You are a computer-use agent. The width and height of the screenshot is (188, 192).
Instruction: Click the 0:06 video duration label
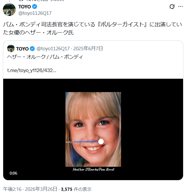[13, 173]
